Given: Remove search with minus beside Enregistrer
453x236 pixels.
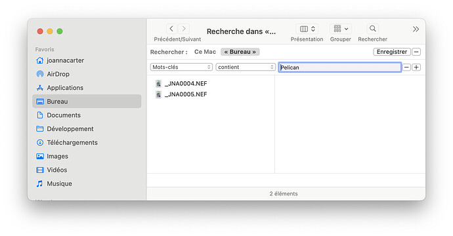Looking at the screenshot, I should 416,52.
